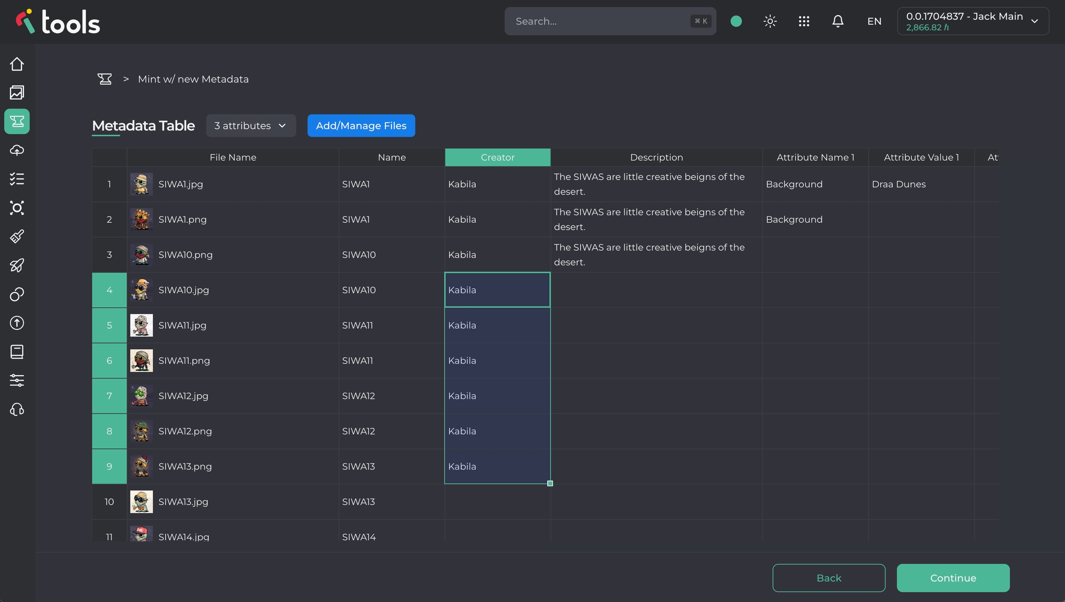This screenshot has width=1065, height=602.
Task: Select the Creator column header
Action: [497, 158]
